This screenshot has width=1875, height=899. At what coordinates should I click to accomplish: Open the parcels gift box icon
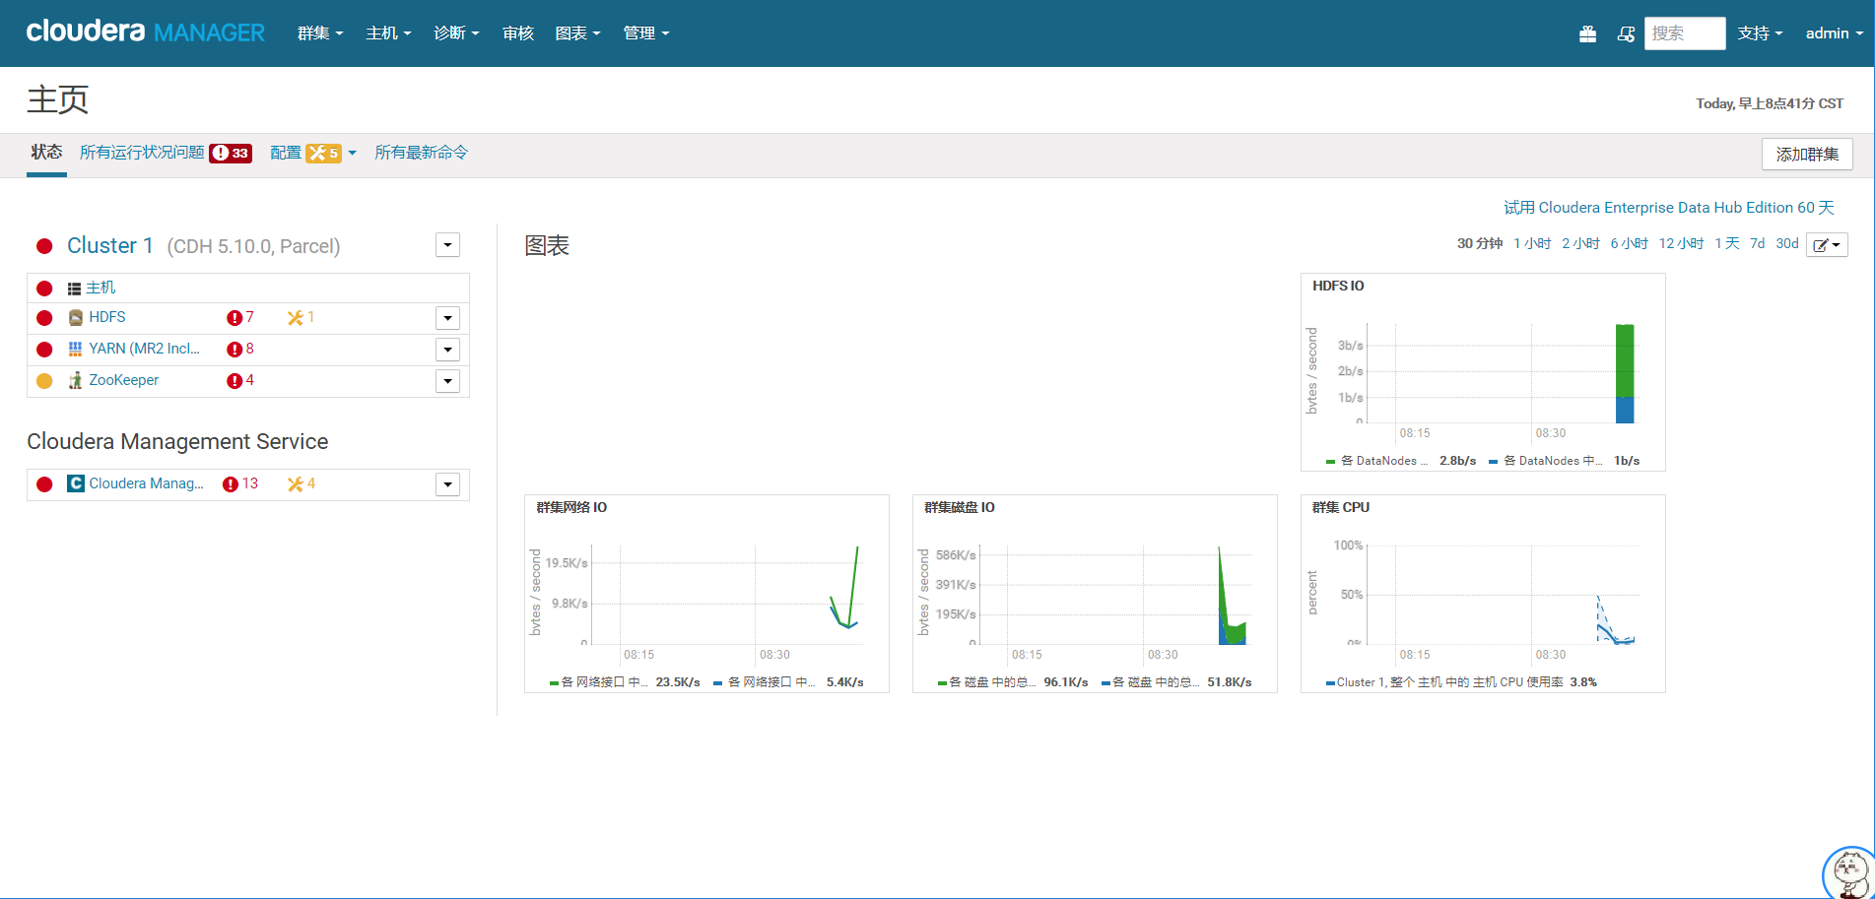(1587, 33)
